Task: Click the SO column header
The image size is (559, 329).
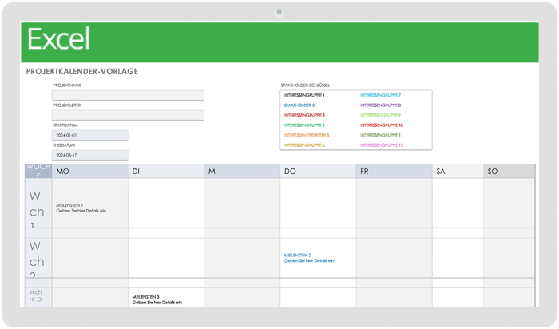Action: pos(509,172)
